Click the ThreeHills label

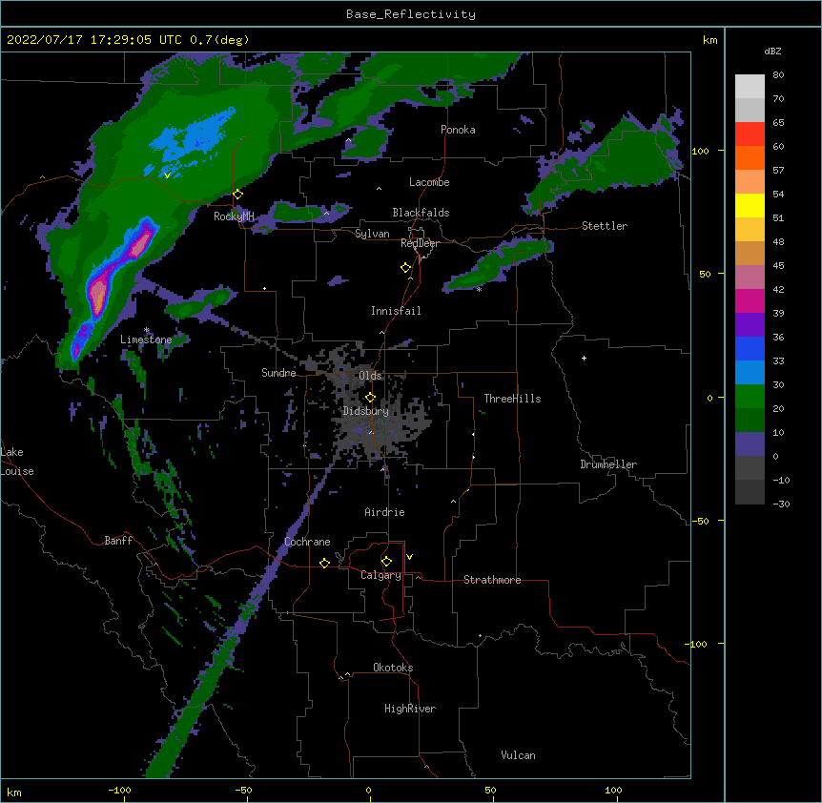click(x=512, y=399)
